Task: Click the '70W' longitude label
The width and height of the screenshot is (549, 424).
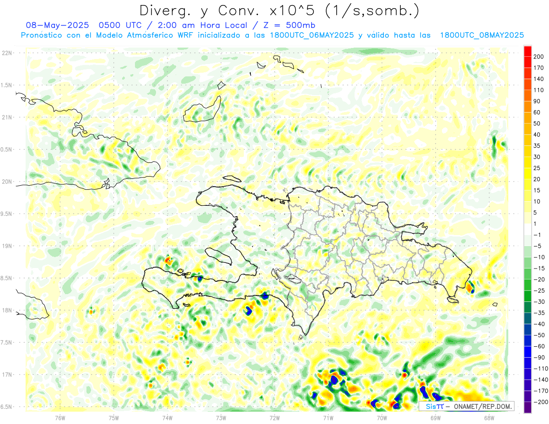Action: click(382, 417)
